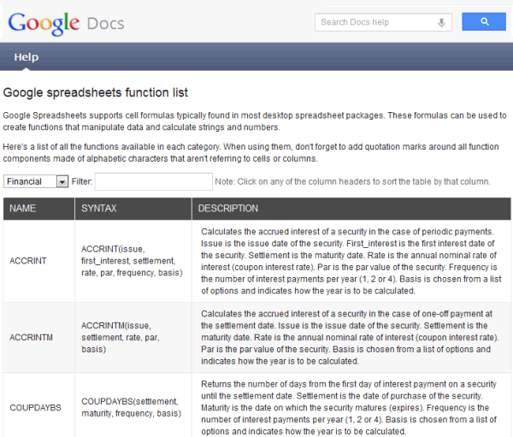Open the Help tab
The height and width of the screenshot is (437, 513).
point(27,57)
